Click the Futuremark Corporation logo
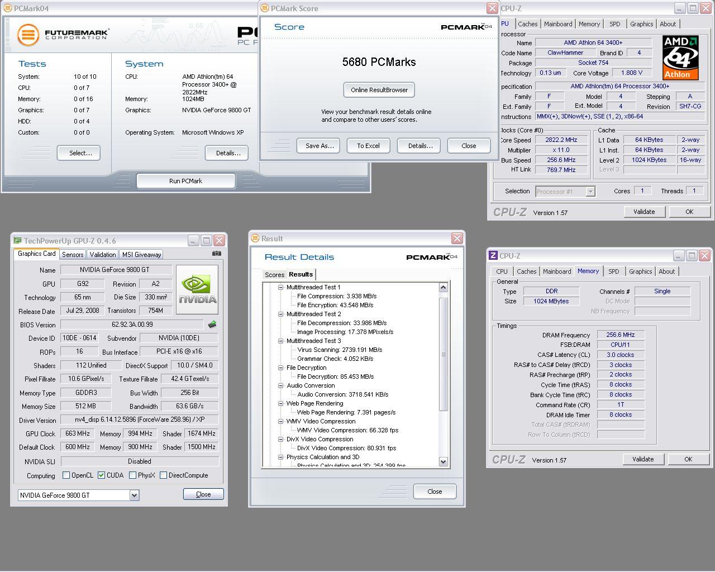This screenshot has width=715, height=572. (x=63, y=35)
